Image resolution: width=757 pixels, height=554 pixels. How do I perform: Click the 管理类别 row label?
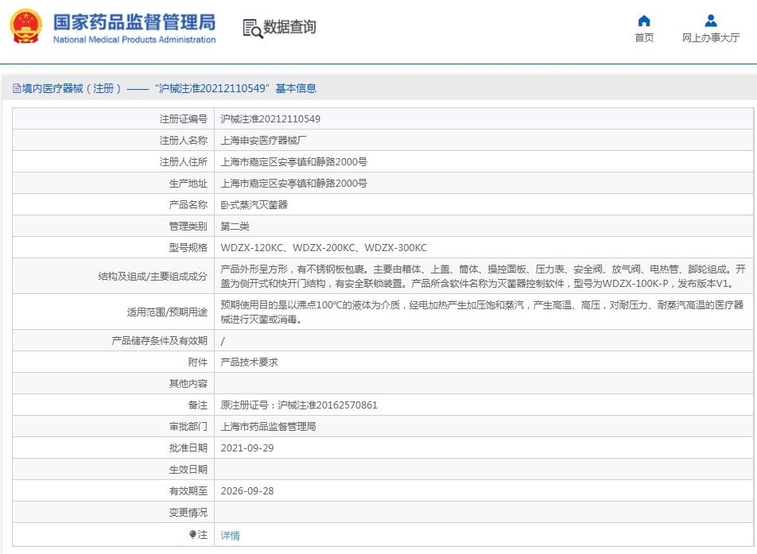(188, 227)
